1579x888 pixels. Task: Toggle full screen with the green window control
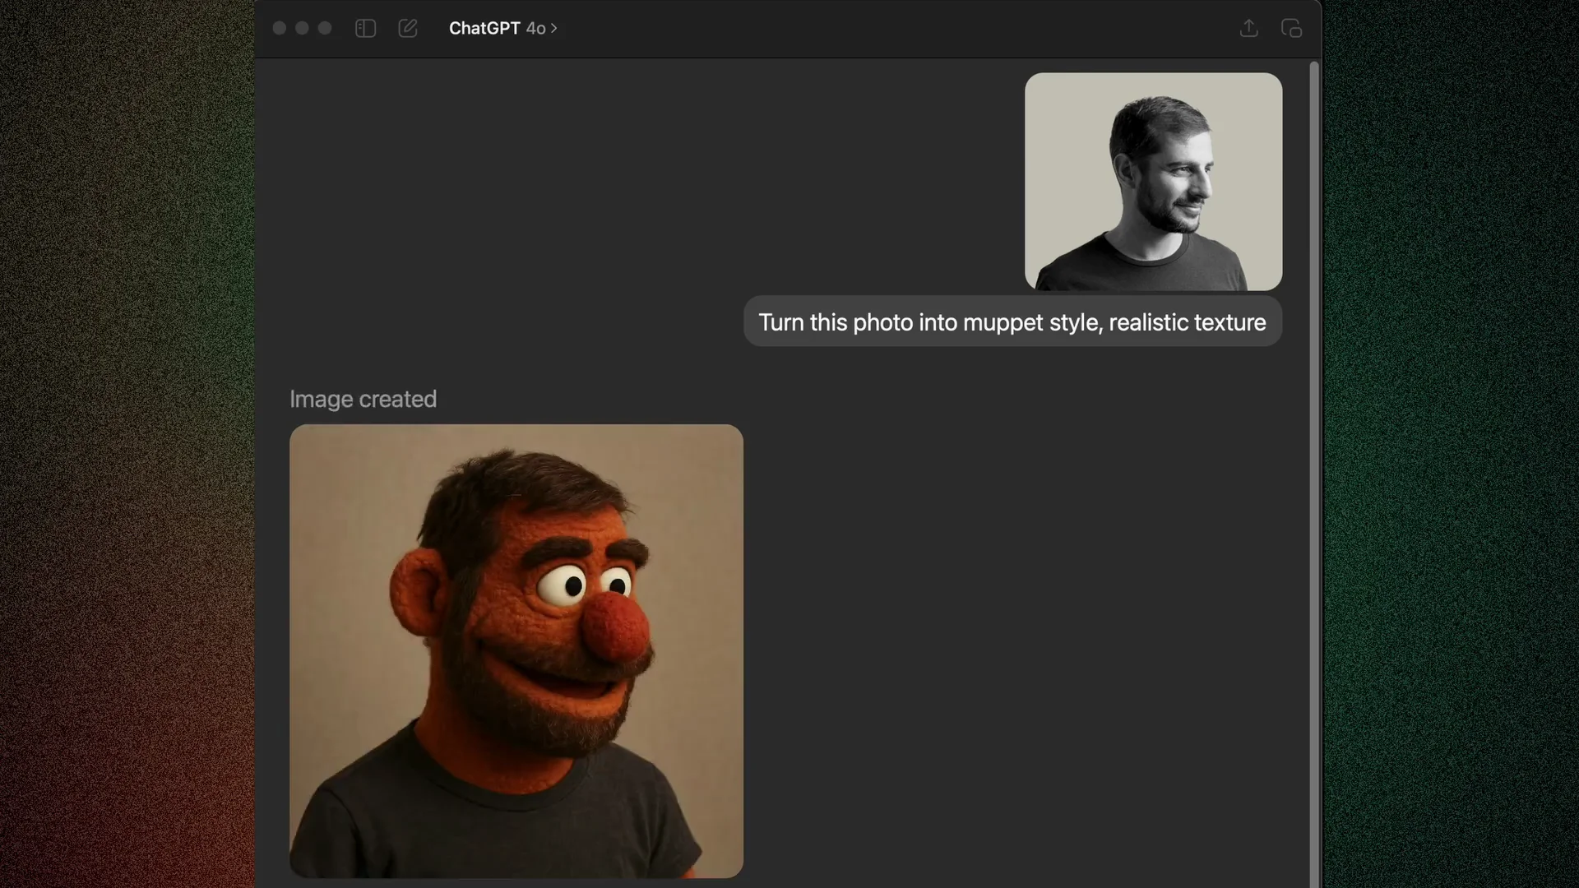[x=324, y=28]
